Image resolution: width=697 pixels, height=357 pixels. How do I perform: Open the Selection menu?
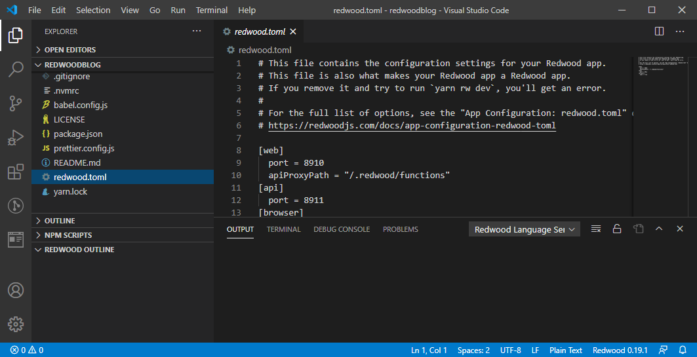(x=93, y=10)
